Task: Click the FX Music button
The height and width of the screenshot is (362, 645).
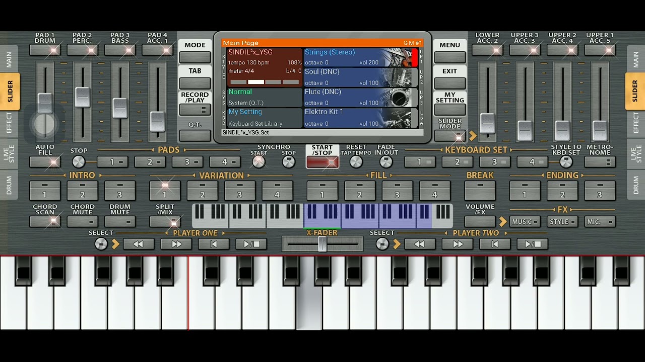Action: pos(525,222)
